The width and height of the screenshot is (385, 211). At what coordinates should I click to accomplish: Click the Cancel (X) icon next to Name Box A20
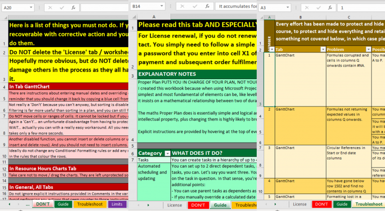pos(49,7)
